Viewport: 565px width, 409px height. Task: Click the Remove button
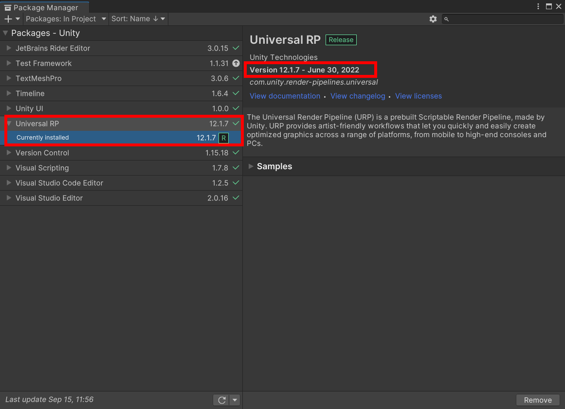click(538, 400)
